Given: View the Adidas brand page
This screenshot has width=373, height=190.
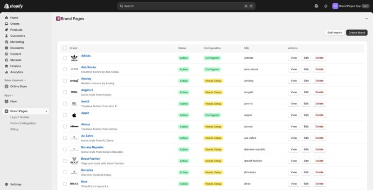Looking at the screenshot, I should (294, 58).
